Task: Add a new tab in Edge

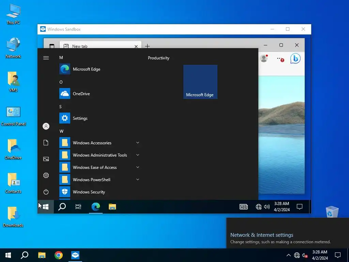Action: tap(147, 46)
